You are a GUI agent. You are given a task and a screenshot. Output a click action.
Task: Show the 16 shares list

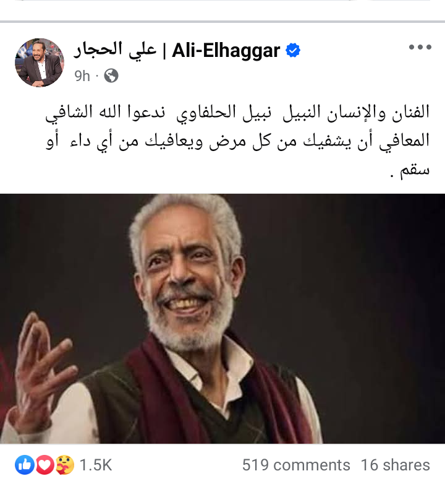click(x=396, y=465)
